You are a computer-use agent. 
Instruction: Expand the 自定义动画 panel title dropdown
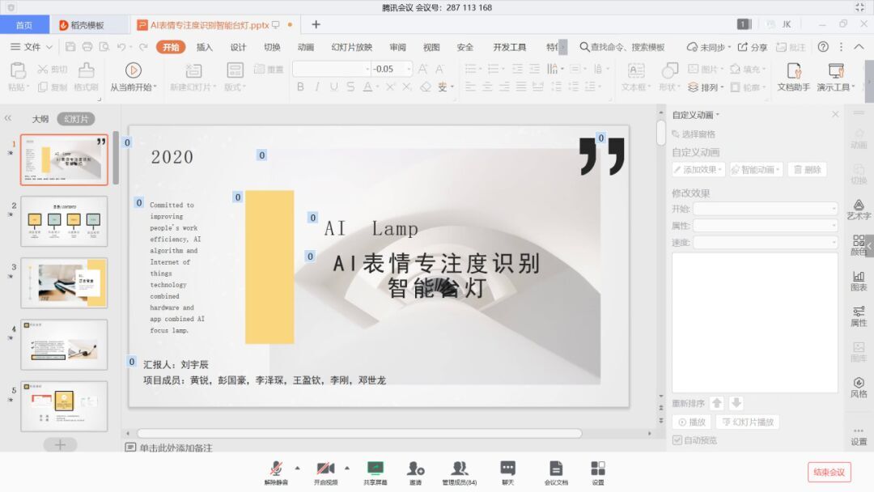tap(718, 115)
